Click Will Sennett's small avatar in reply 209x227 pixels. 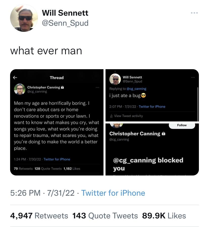tap(115, 79)
